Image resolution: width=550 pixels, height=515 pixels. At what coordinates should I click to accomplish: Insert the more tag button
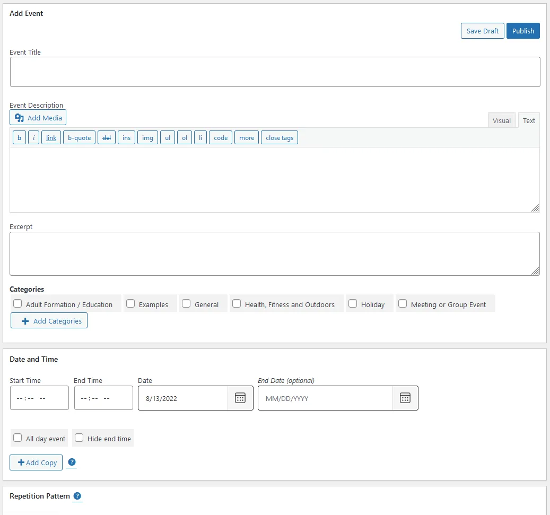pos(247,137)
